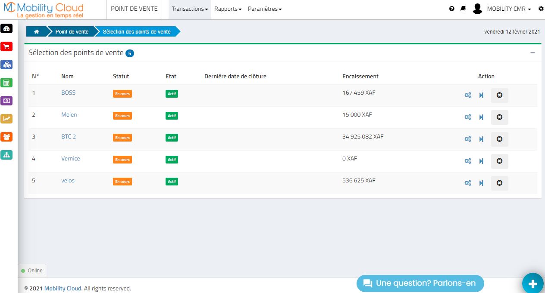The width and height of the screenshot is (545, 293).
Task: Open the help question mark icon
Action: pyautogui.click(x=451, y=9)
